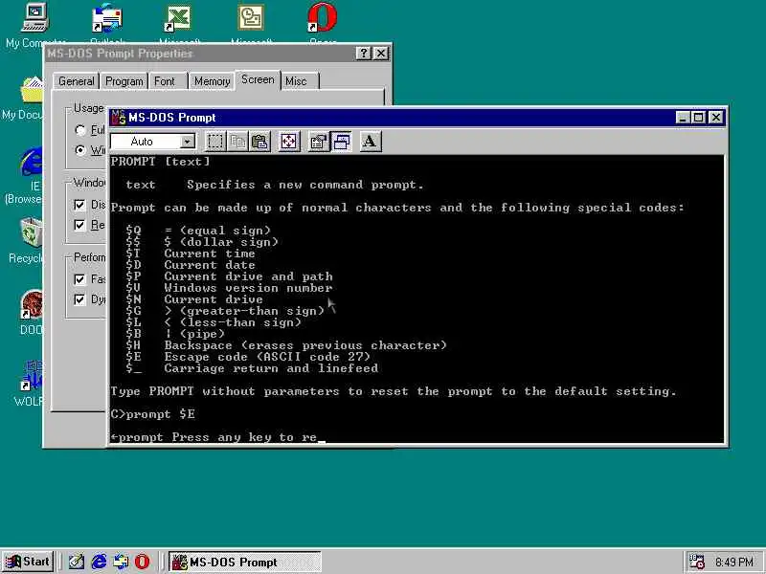Toggle the Background toolbar icon
Viewport: 766px width, 574px height.
341,142
